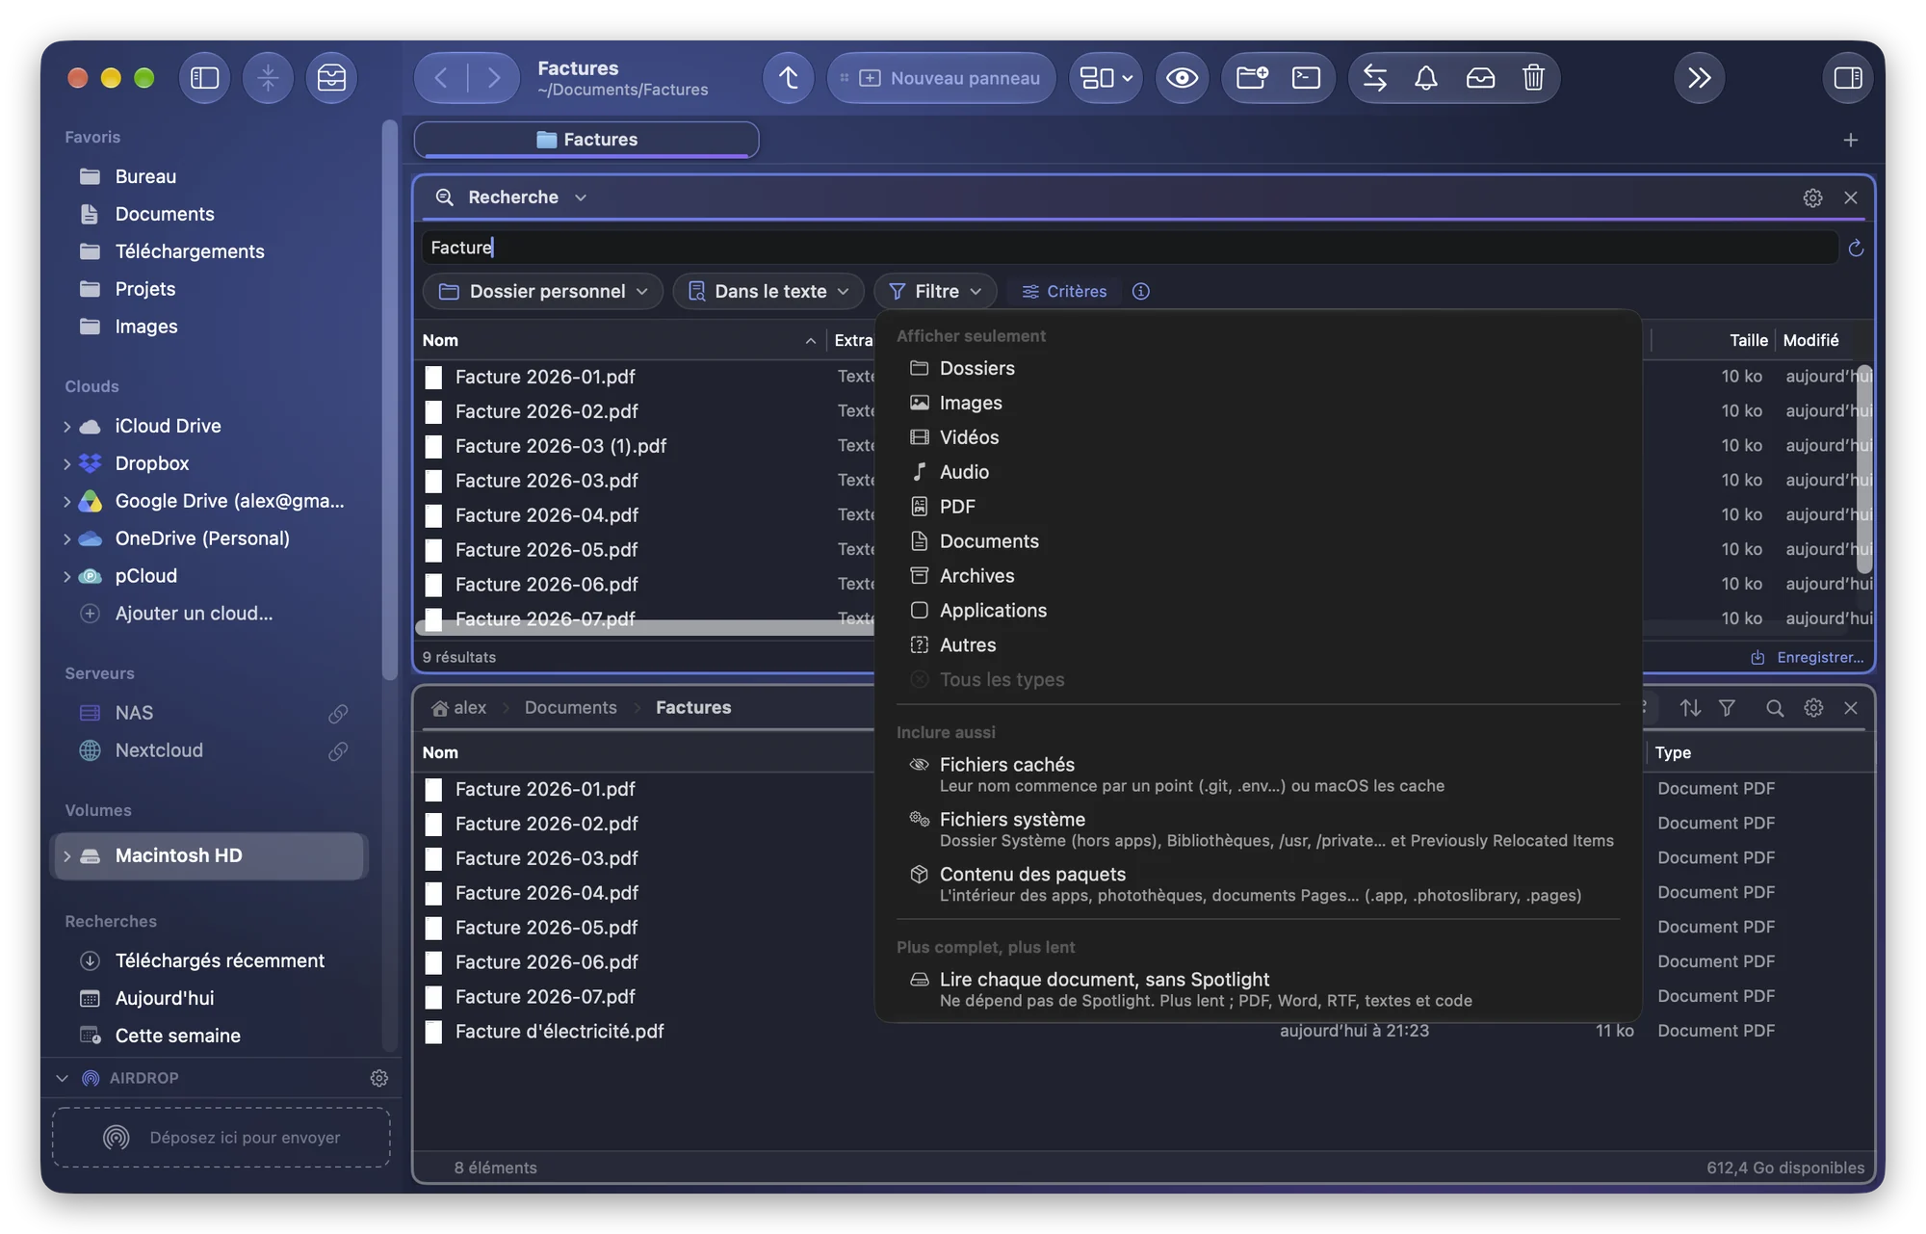Open AirDrop settings gear
Viewport: 1926px width, 1234px height.
tap(378, 1078)
